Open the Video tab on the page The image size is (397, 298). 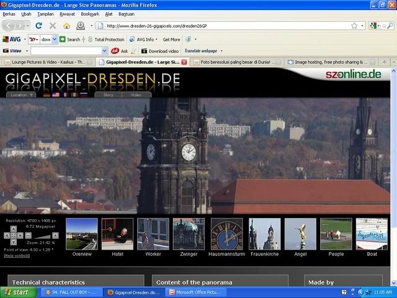pyautogui.click(x=136, y=95)
